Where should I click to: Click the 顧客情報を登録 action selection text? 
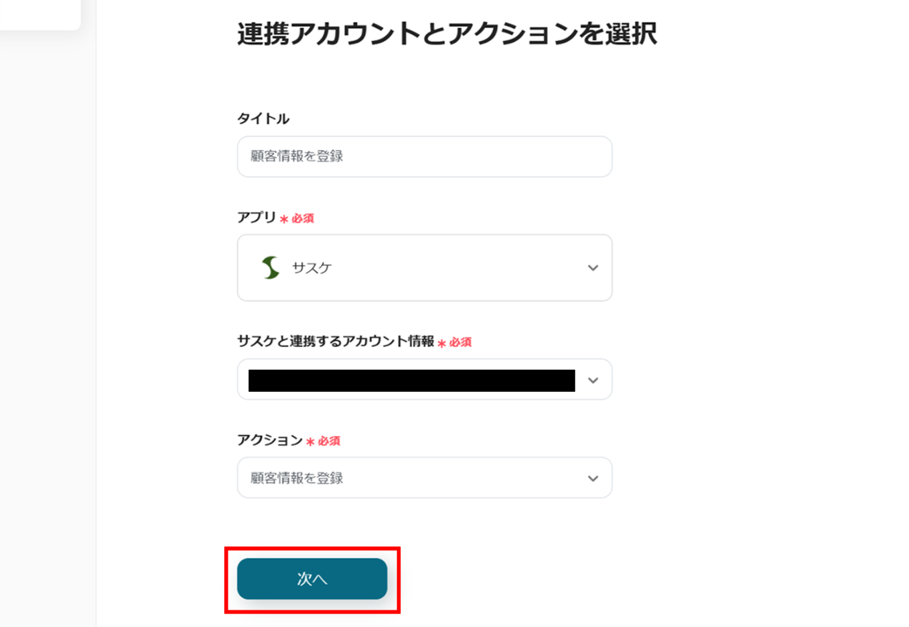pyautogui.click(x=297, y=478)
